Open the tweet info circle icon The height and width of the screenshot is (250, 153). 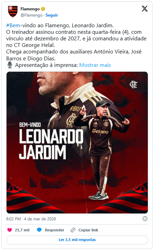click(x=145, y=219)
